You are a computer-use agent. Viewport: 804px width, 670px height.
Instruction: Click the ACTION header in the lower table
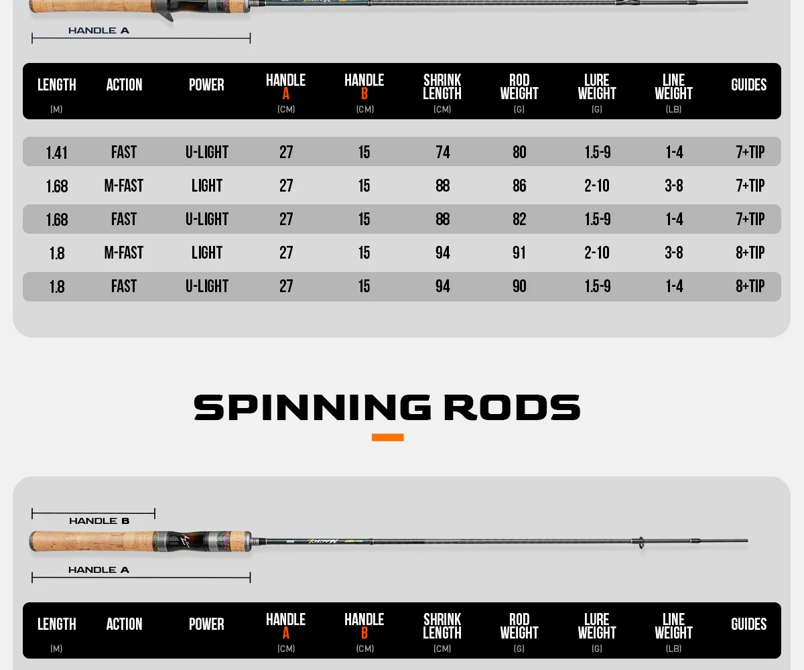pyautogui.click(x=124, y=624)
